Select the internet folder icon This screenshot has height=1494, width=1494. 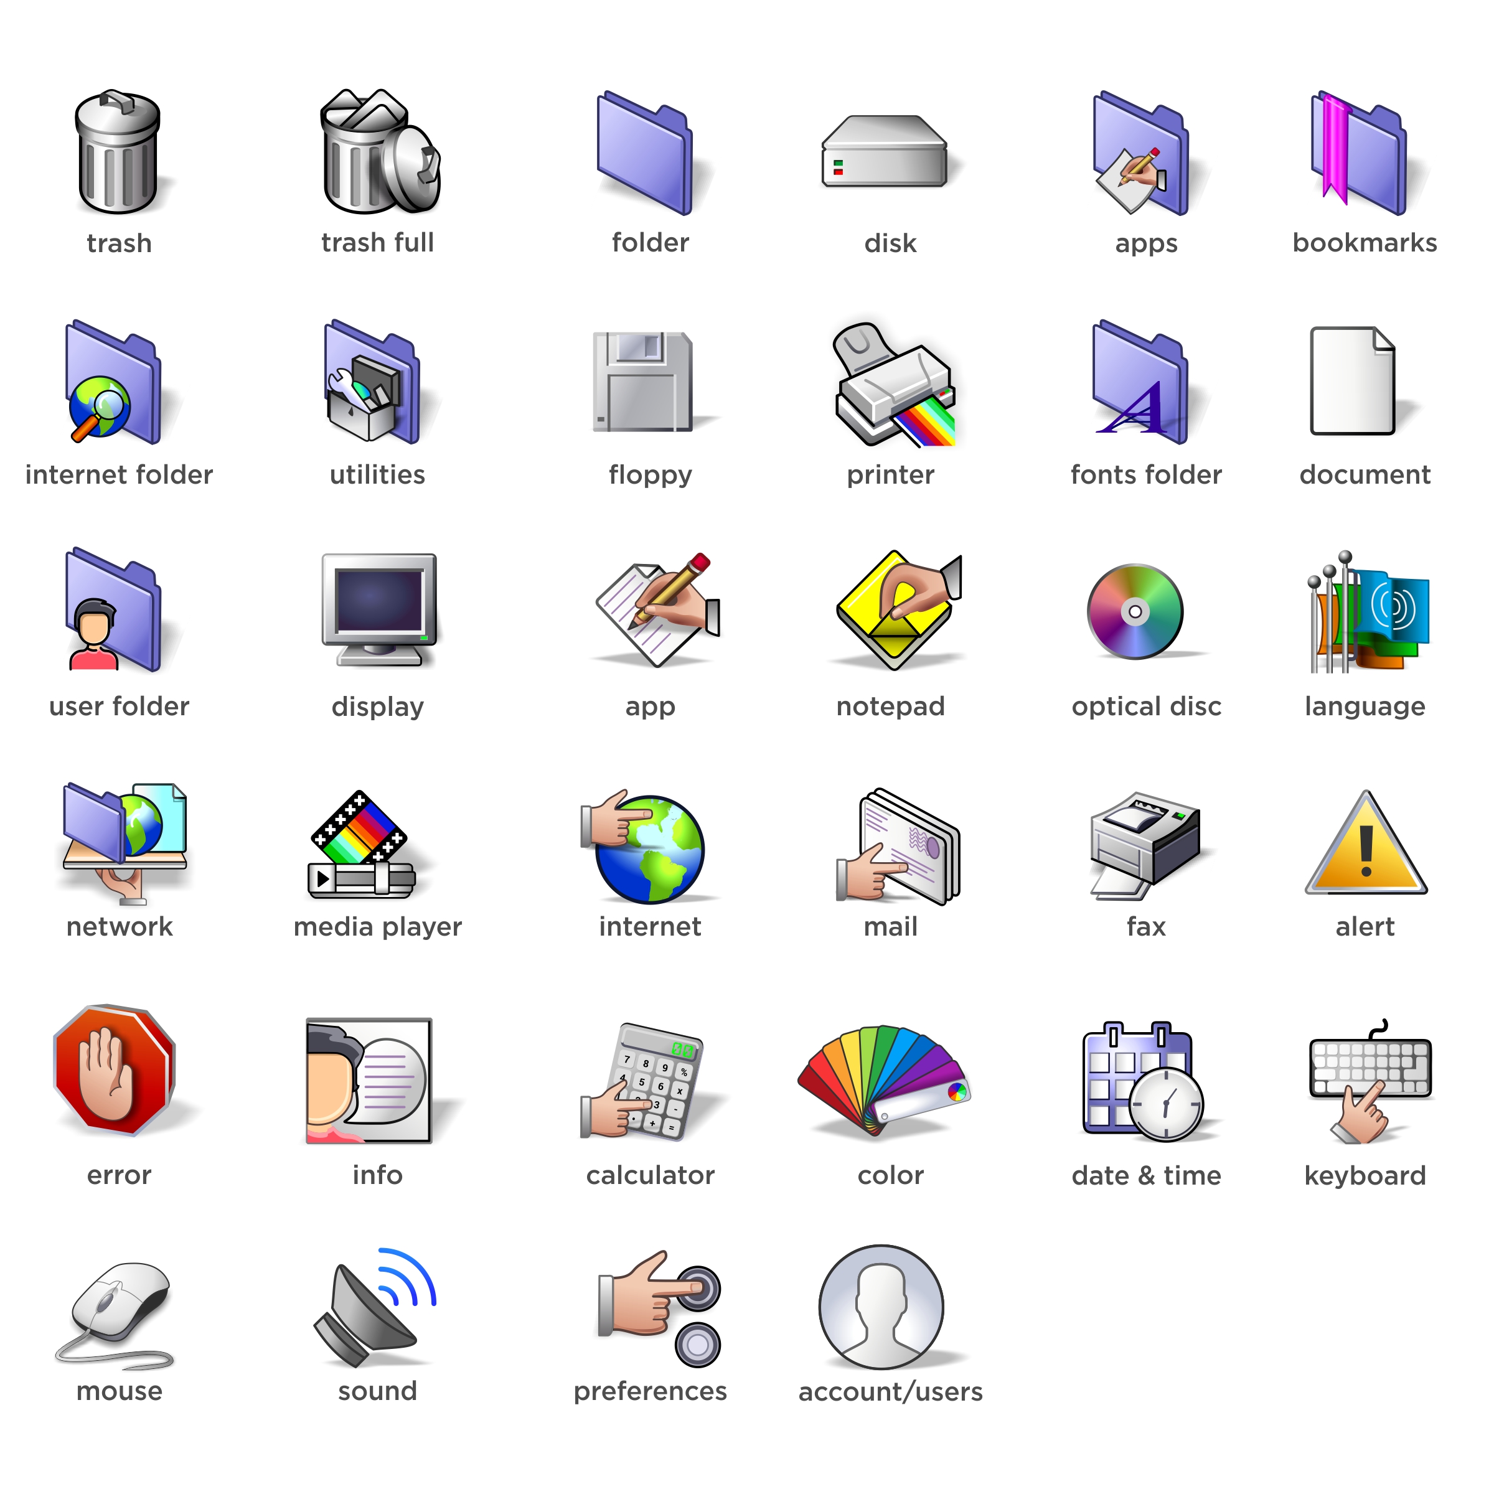[x=115, y=384]
